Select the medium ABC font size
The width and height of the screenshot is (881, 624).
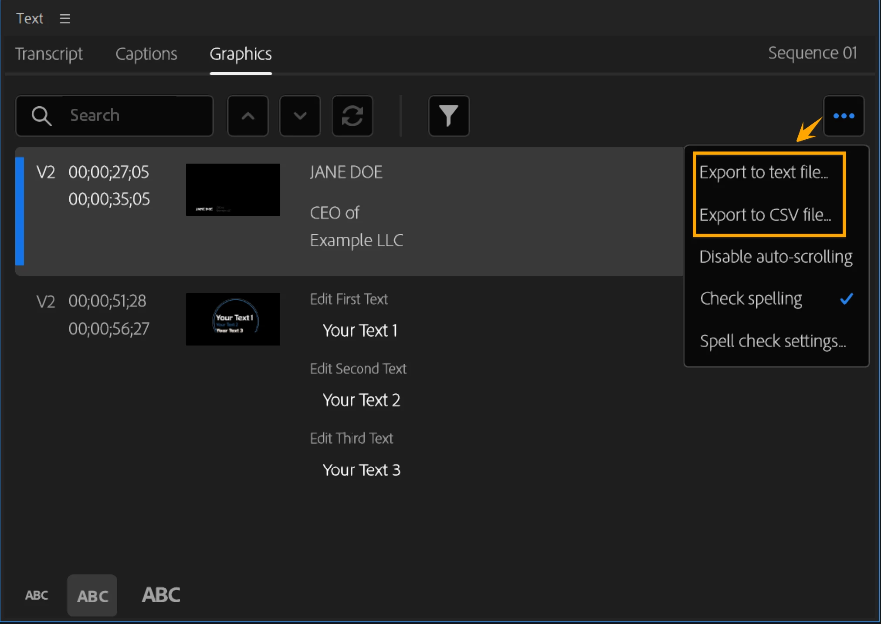(x=92, y=595)
